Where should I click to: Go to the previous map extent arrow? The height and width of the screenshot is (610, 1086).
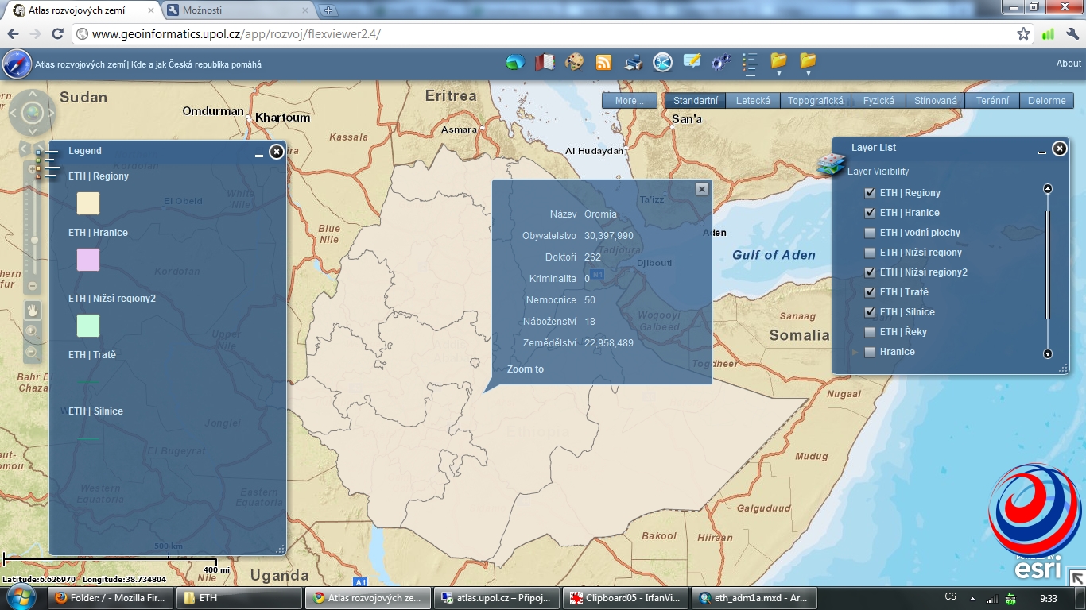pyautogui.click(x=23, y=149)
